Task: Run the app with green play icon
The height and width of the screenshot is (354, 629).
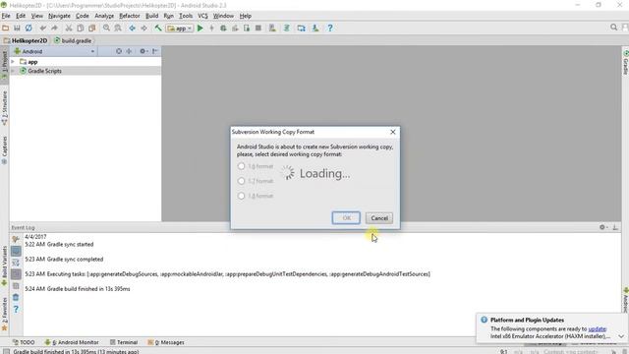Action: (x=200, y=29)
